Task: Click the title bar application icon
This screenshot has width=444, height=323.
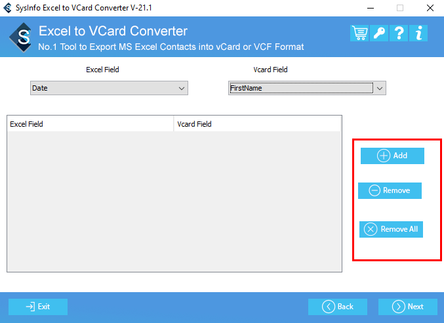Action: pos(8,8)
